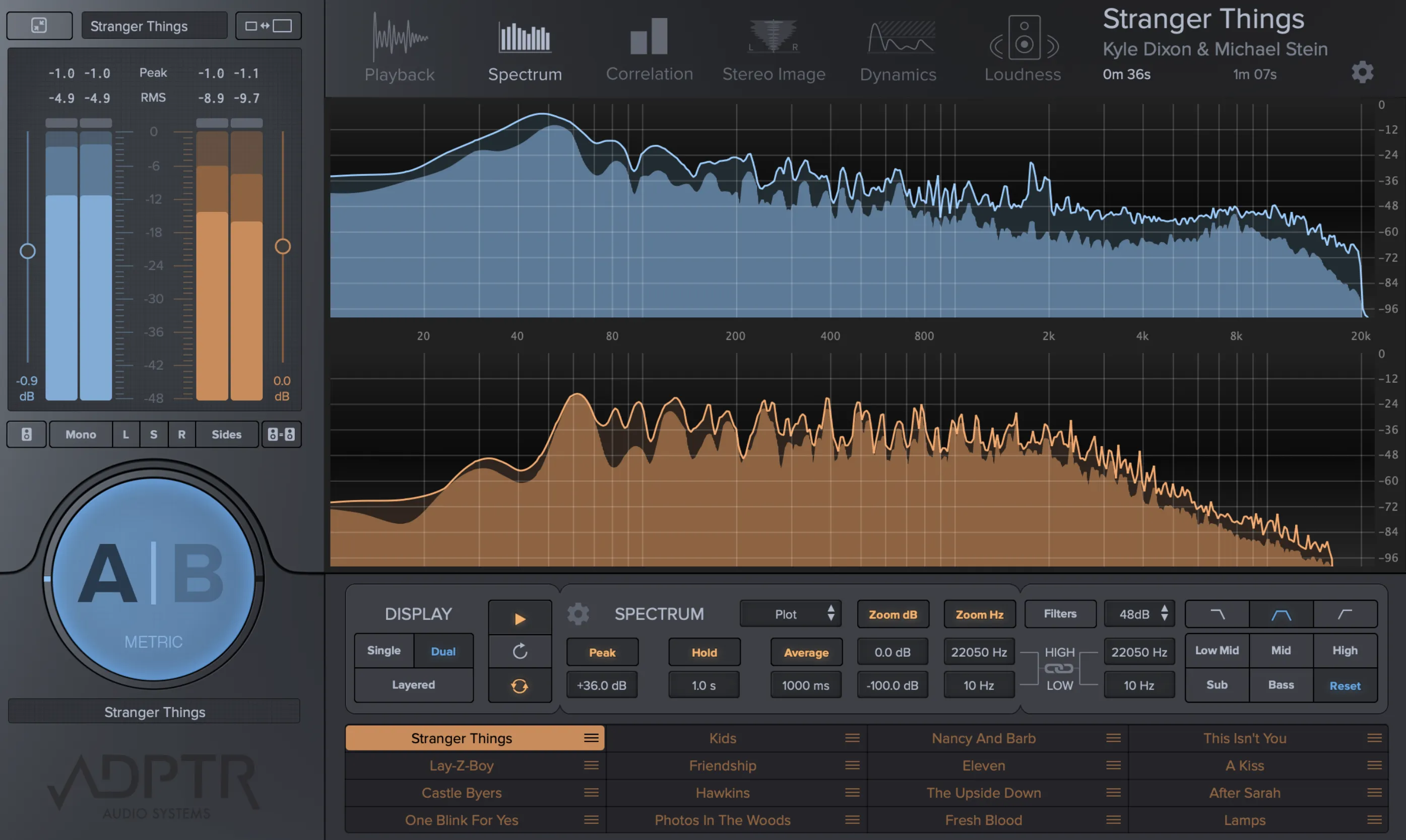Open menu for Kids track
This screenshot has width=1406, height=840.
click(852, 738)
